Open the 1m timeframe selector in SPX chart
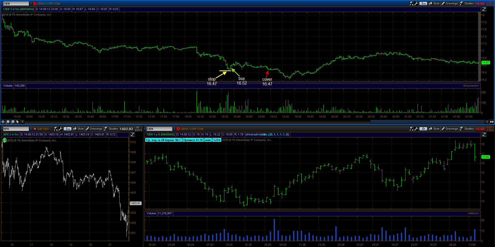 pyautogui.click(x=68, y=129)
